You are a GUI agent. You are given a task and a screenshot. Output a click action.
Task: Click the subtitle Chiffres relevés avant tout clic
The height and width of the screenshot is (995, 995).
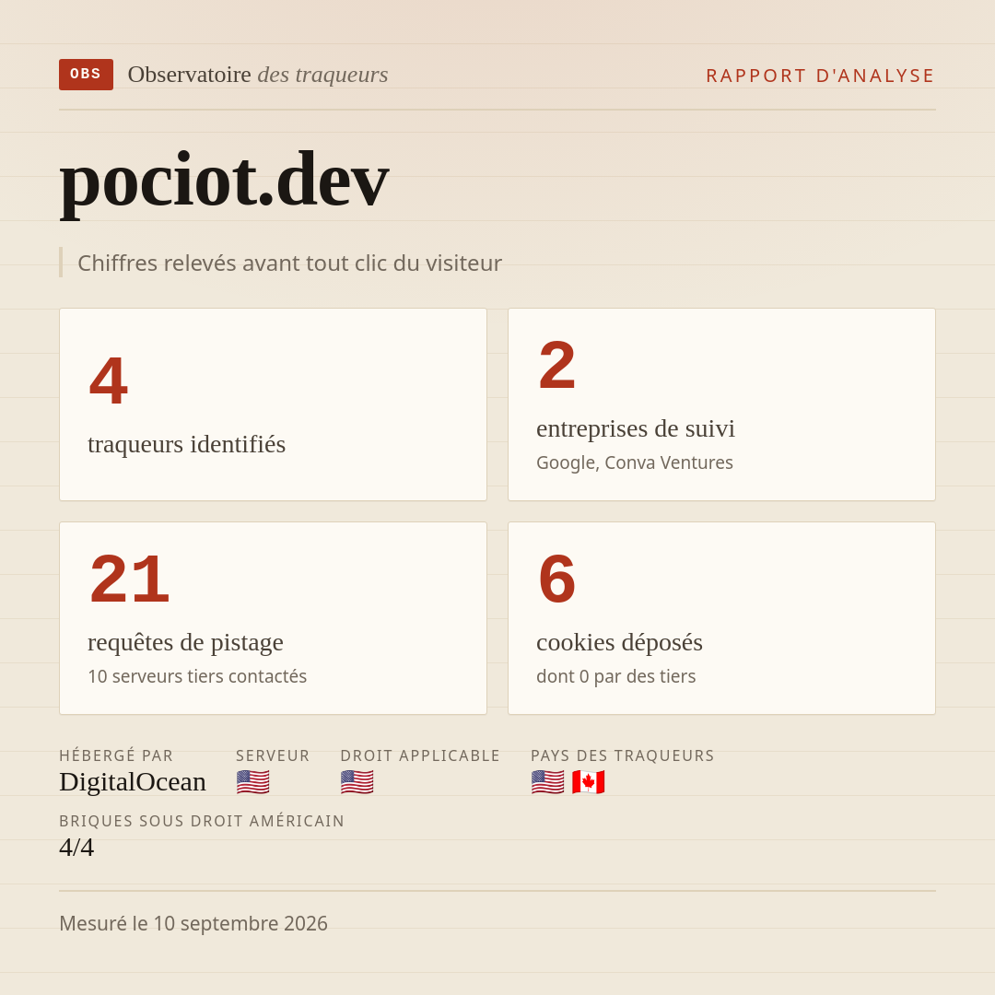(x=289, y=263)
